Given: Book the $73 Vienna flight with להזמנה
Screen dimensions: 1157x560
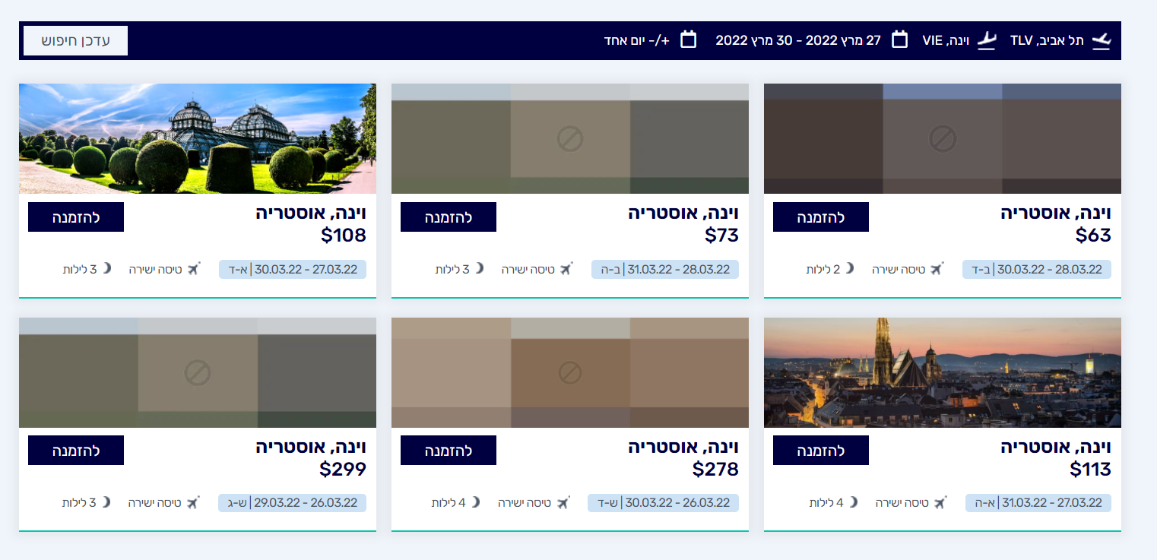Looking at the screenshot, I should (x=449, y=217).
